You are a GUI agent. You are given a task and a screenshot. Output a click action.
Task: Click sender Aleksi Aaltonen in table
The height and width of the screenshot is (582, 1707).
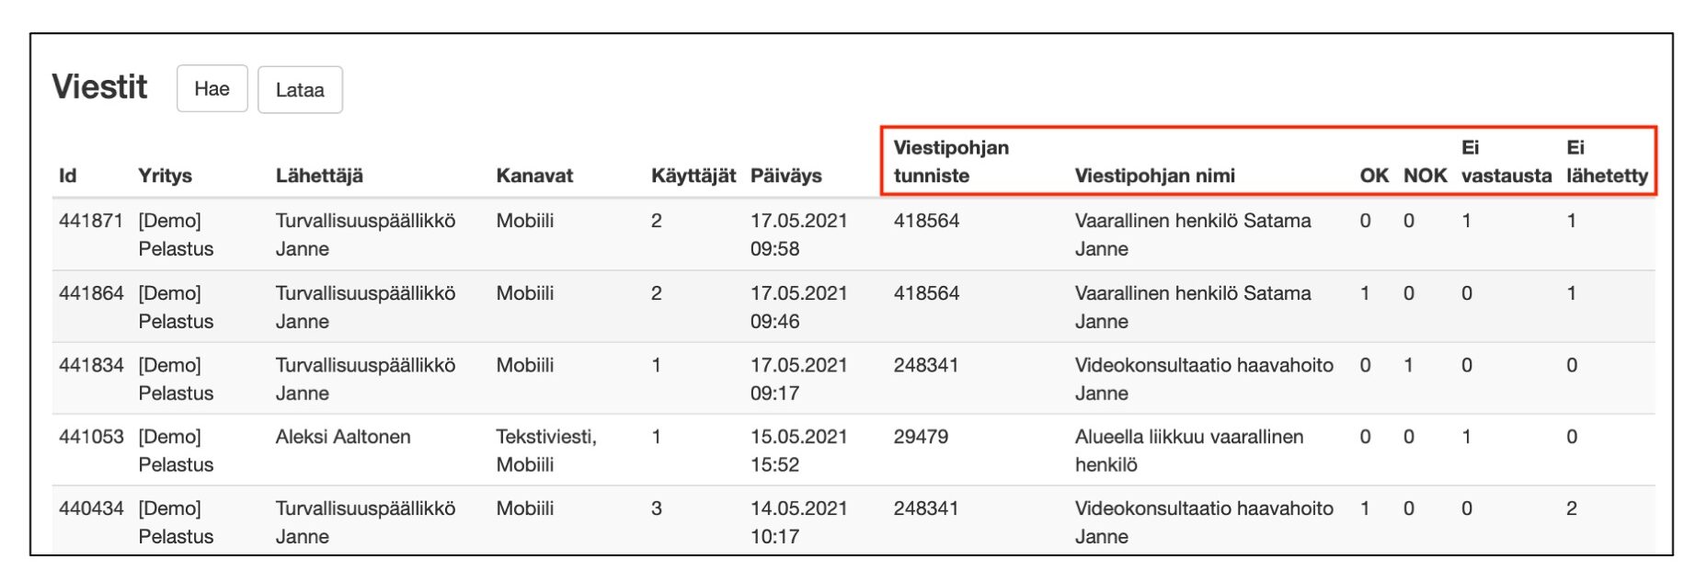click(x=343, y=437)
